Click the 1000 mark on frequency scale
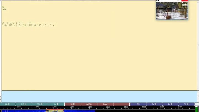Viewport: 199px width, 112px height. click(x=36, y=107)
